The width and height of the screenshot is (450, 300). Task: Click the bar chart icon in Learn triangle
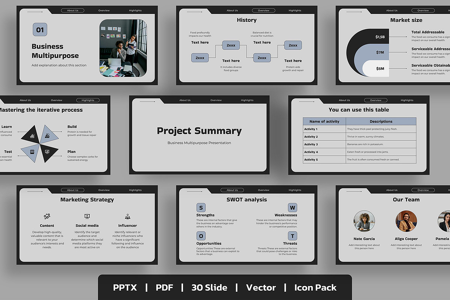pos(32,136)
